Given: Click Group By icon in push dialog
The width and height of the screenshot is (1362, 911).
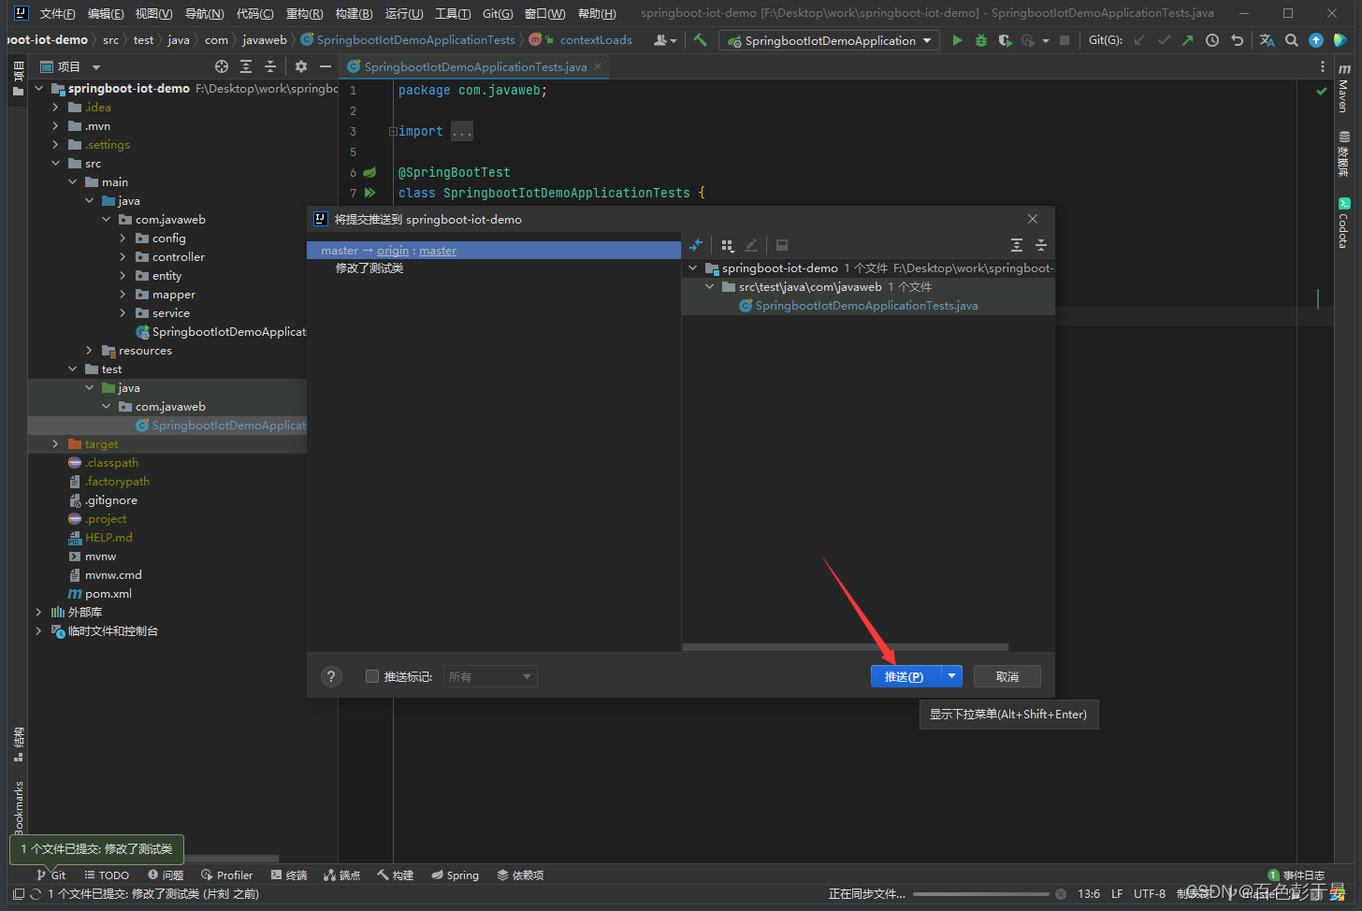Looking at the screenshot, I should (728, 245).
